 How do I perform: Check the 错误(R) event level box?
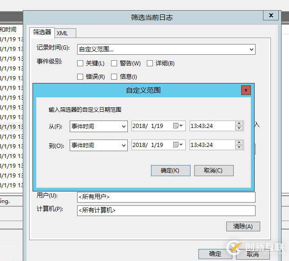80,76
